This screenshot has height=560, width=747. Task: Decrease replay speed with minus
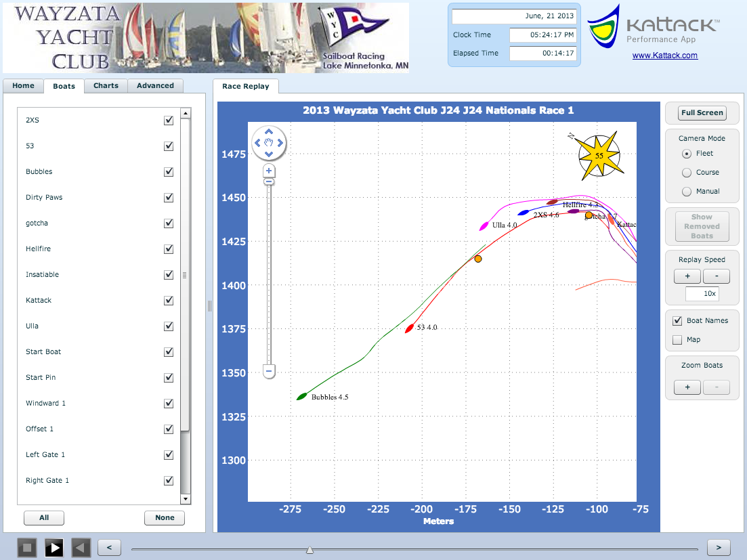click(x=716, y=276)
